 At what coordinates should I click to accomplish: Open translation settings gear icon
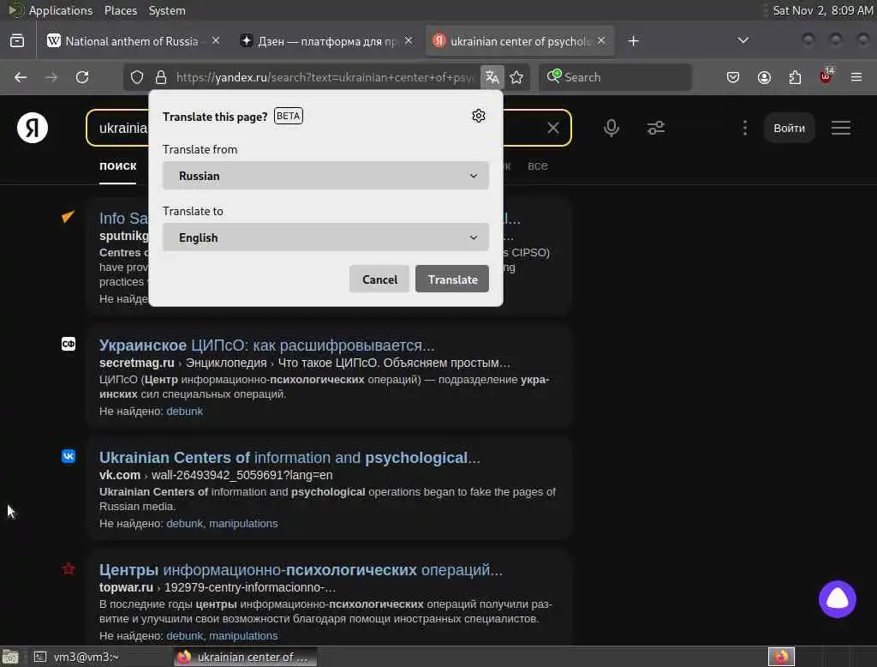[x=478, y=116]
